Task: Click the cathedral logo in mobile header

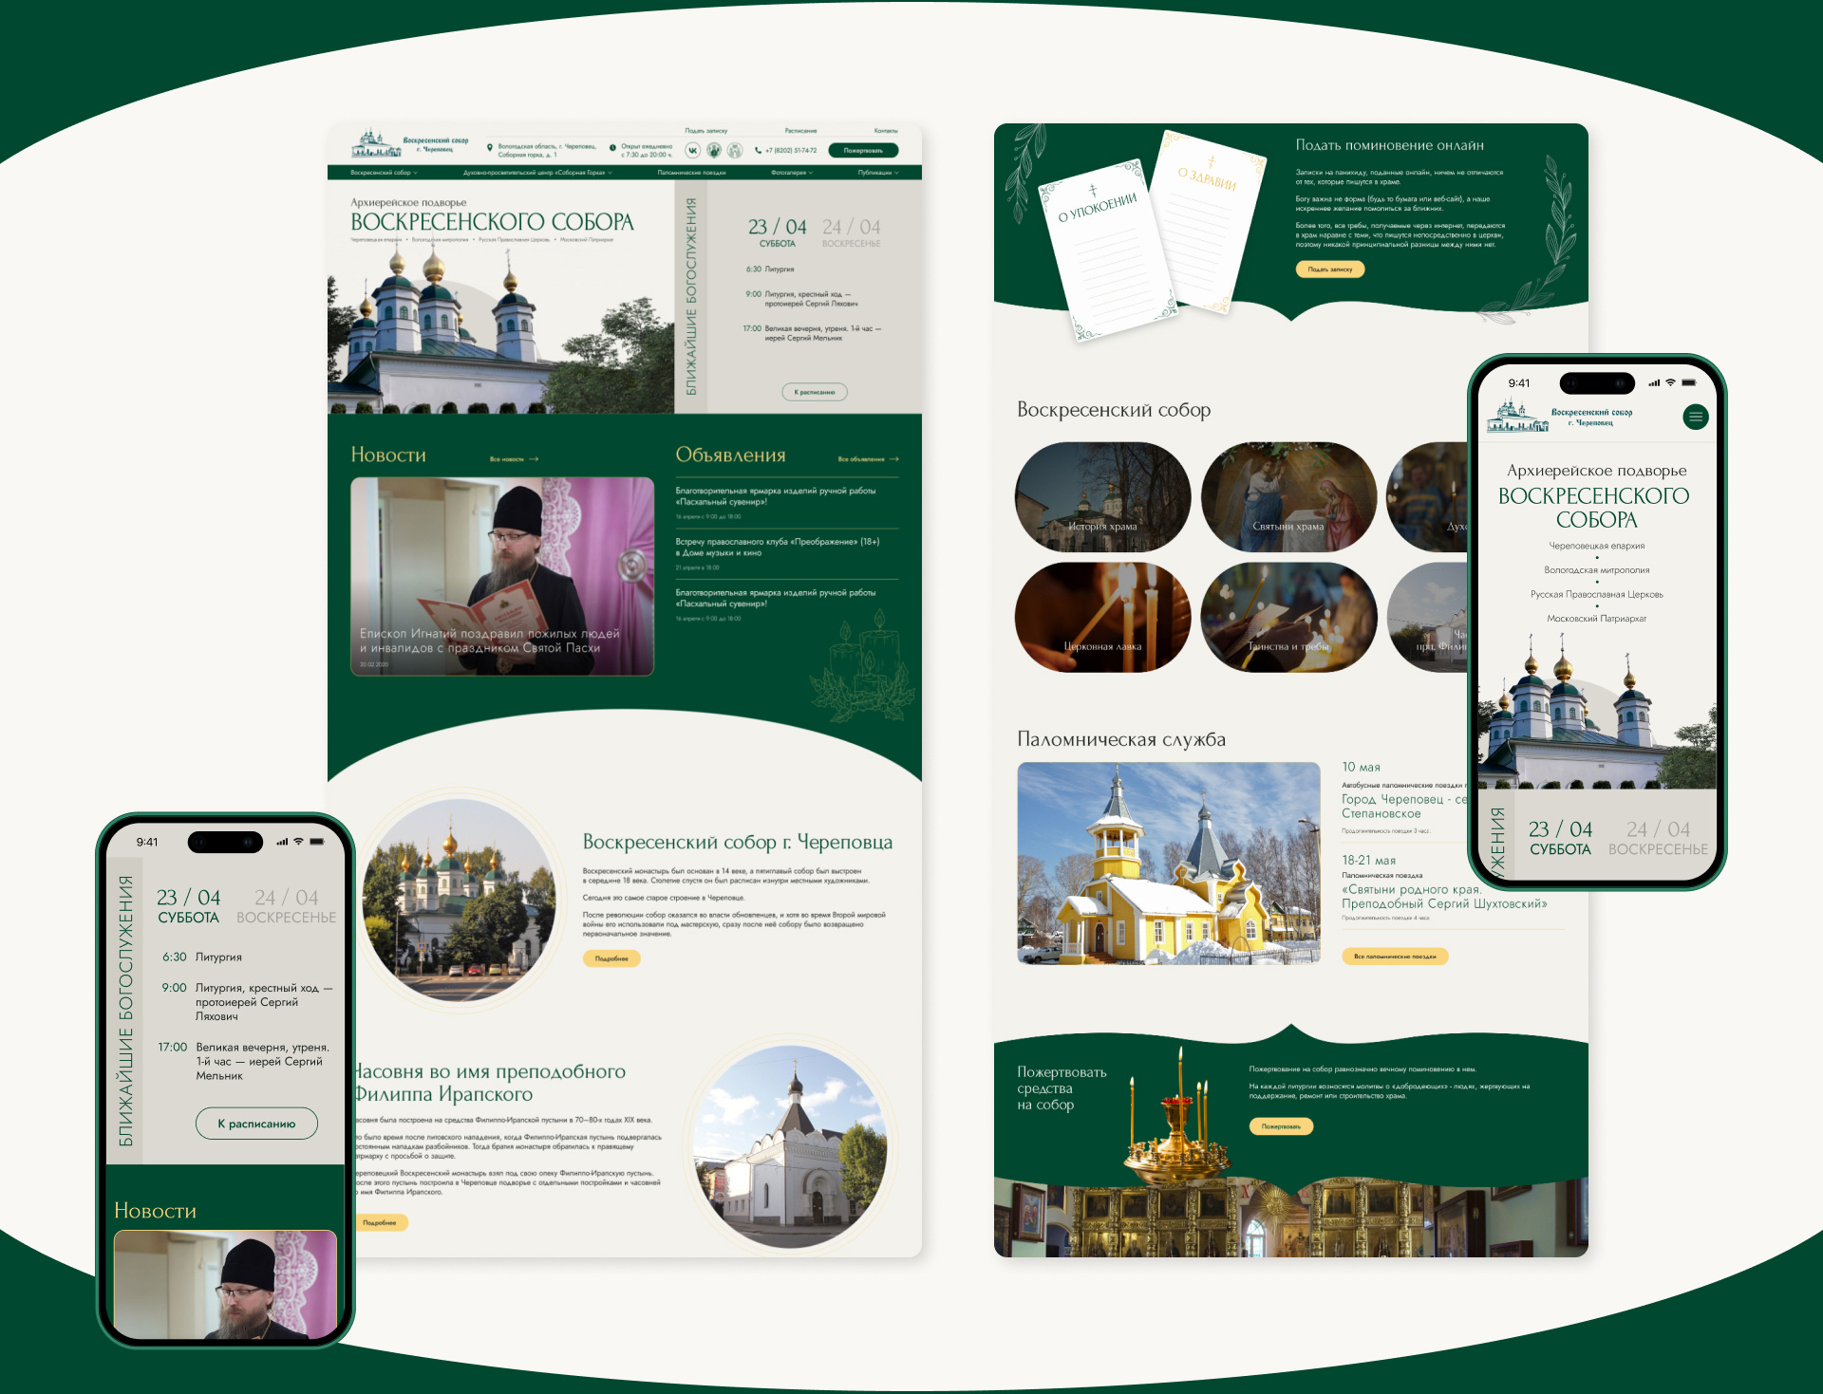Action: point(1517,417)
